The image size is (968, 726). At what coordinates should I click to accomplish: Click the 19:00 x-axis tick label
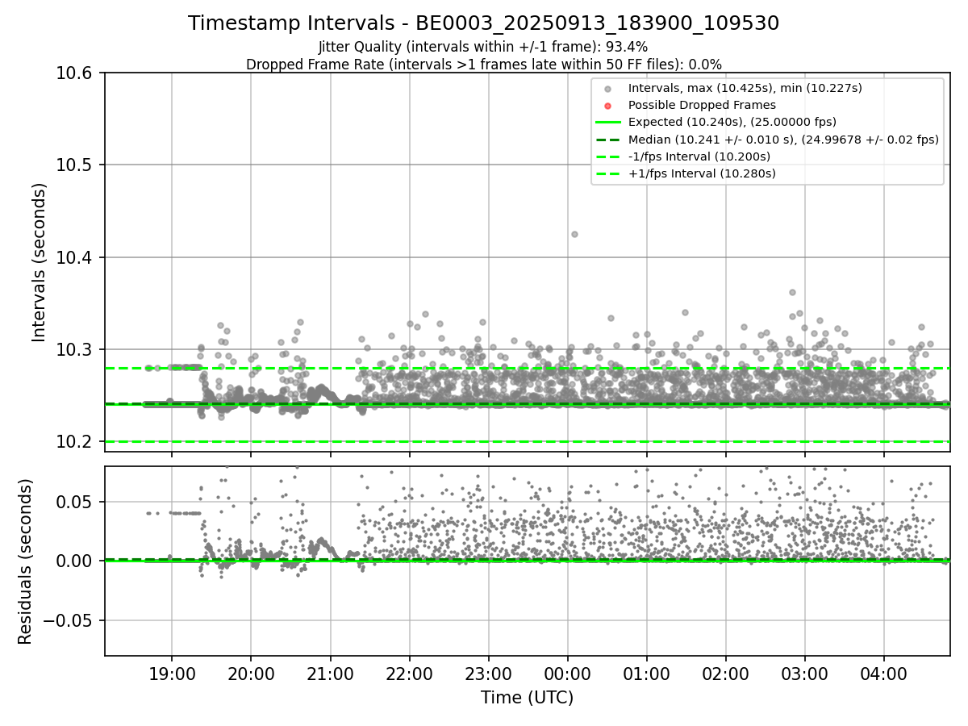tap(171, 674)
